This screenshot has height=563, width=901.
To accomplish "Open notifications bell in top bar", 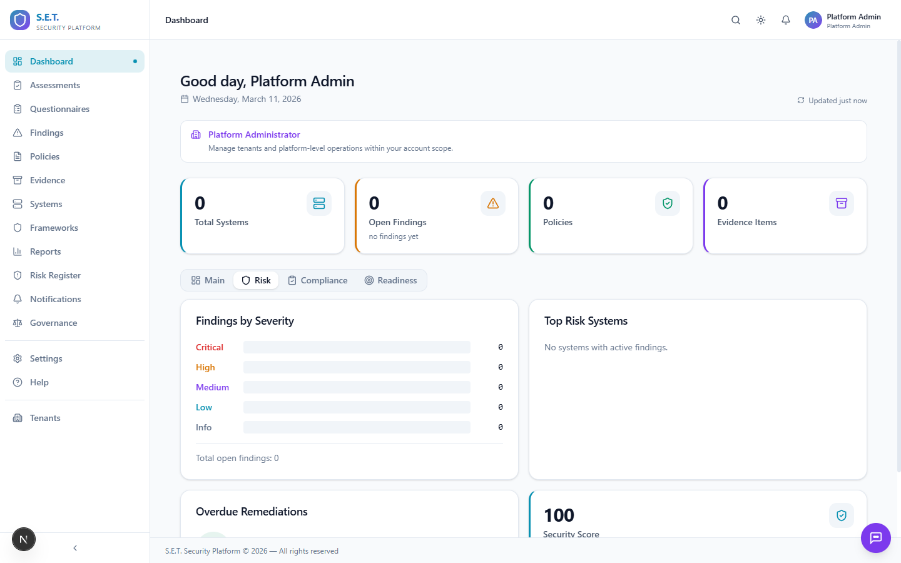I will click(786, 20).
